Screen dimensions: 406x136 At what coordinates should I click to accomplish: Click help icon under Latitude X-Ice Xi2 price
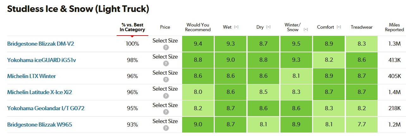point(166,96)
